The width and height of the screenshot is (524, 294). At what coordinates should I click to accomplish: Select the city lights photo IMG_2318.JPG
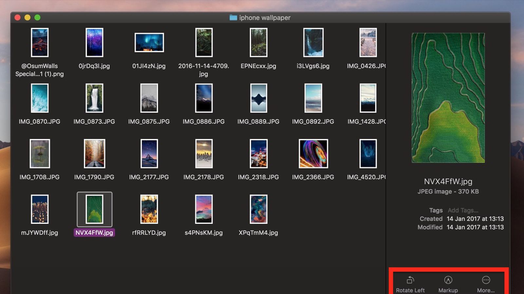[258, 154]
